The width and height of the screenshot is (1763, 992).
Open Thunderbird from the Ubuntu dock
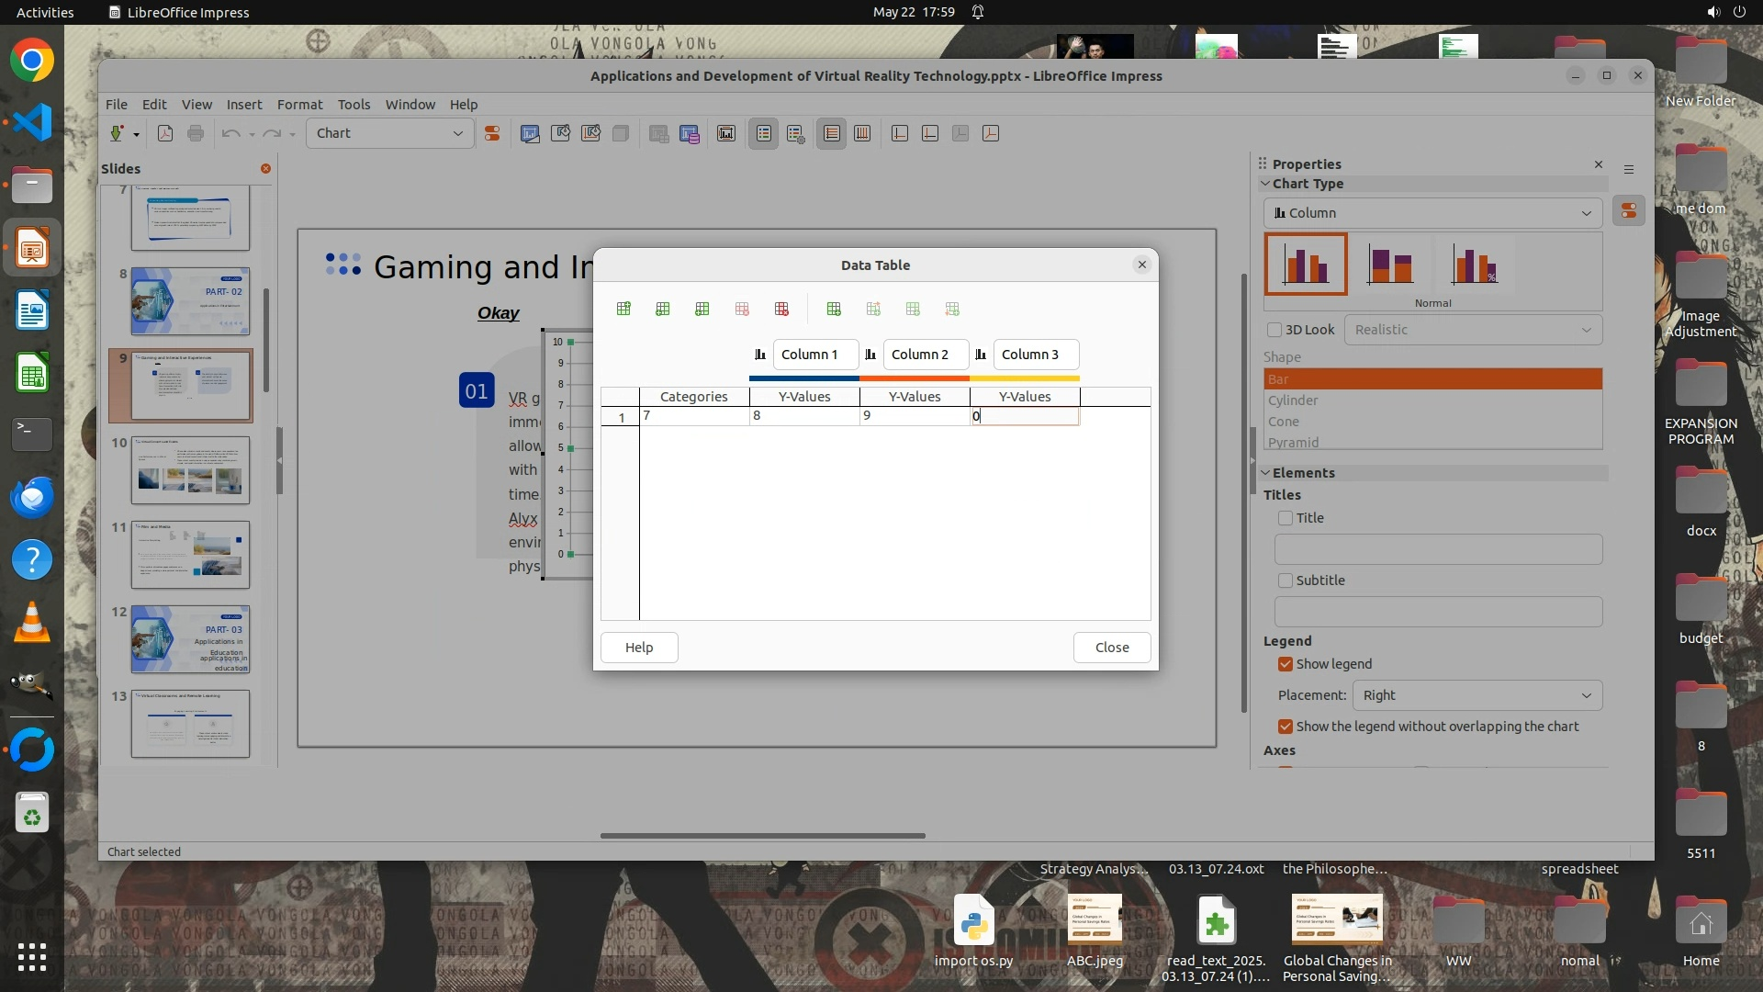[32, 497]
